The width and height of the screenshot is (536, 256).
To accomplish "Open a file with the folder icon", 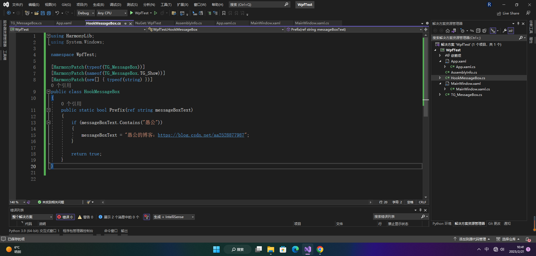I will [37, 13].
